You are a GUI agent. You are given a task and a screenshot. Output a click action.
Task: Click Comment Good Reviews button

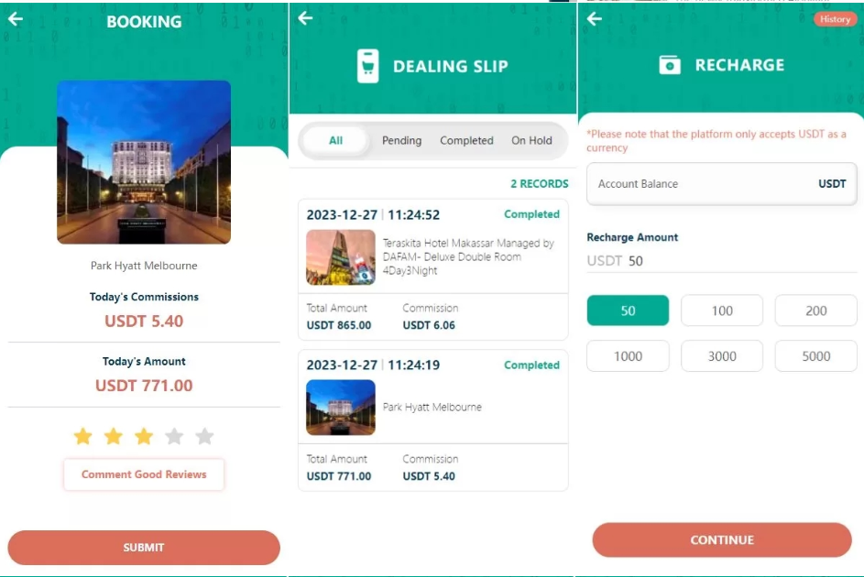coord(144,474)
